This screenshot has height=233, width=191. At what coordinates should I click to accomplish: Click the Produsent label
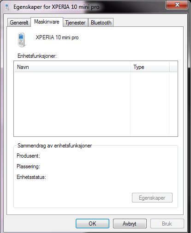[28, 156]
